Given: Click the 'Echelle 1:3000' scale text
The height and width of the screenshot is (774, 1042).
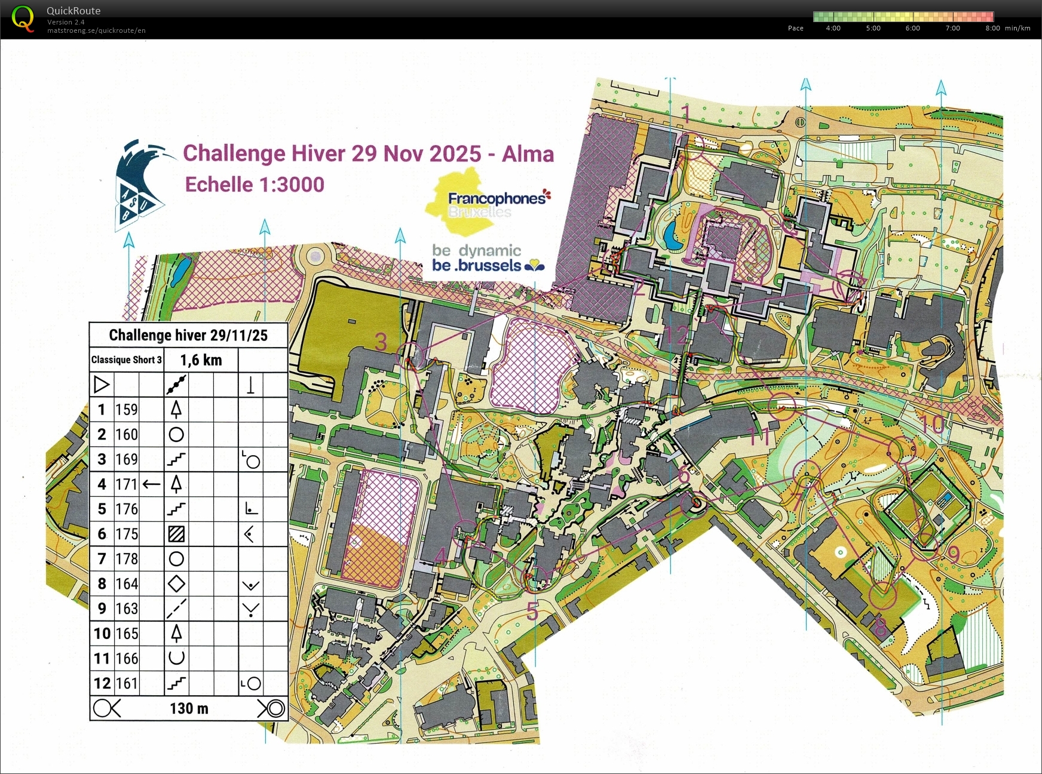Looking at the screenshot, I should [255, 185].
